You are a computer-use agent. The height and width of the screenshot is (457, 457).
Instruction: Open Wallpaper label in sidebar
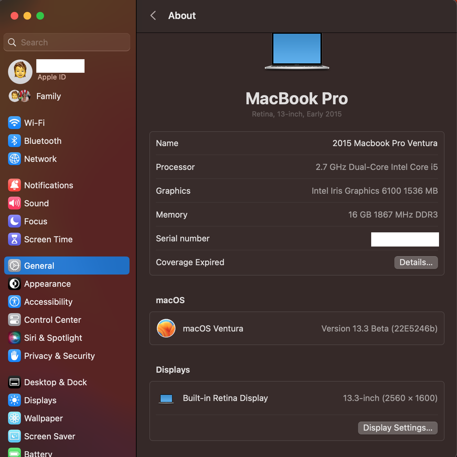[44, 418]
